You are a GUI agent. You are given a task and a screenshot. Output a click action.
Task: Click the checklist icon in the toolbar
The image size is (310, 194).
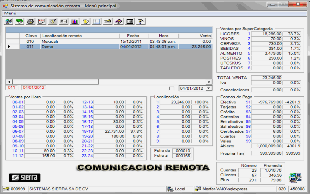97,21
